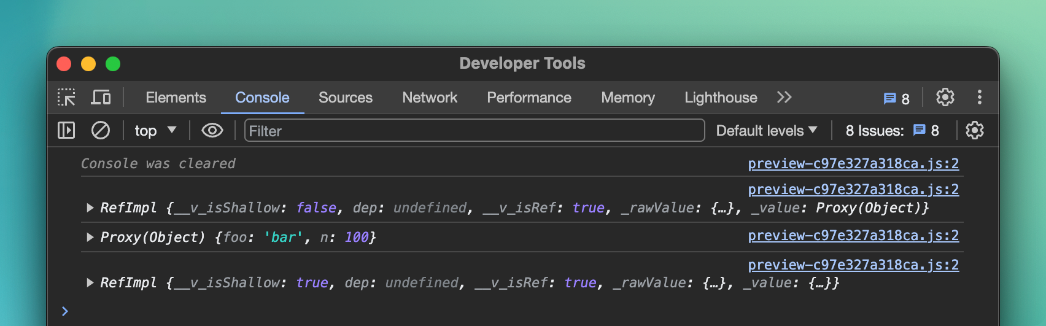Open source link beside Console was cleared
Image resolution: width=1046 pixels, height=326 pixels.
tap(853, 164)
